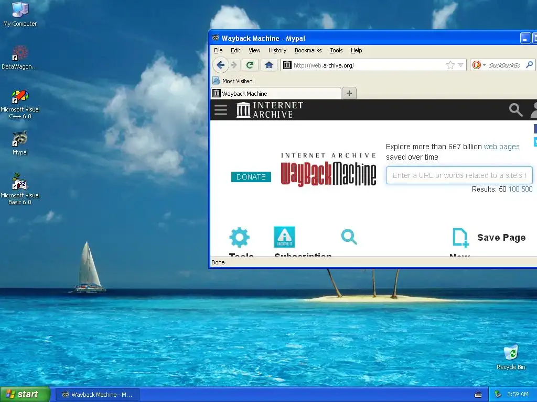Click the Save Page heading

tap(501, 238)
